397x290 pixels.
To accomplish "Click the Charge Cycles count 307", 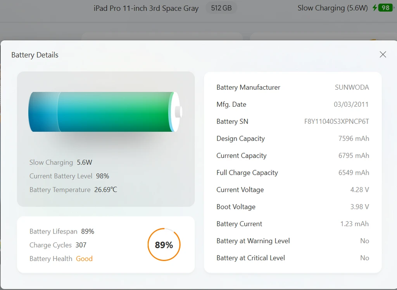I will 81,245.
